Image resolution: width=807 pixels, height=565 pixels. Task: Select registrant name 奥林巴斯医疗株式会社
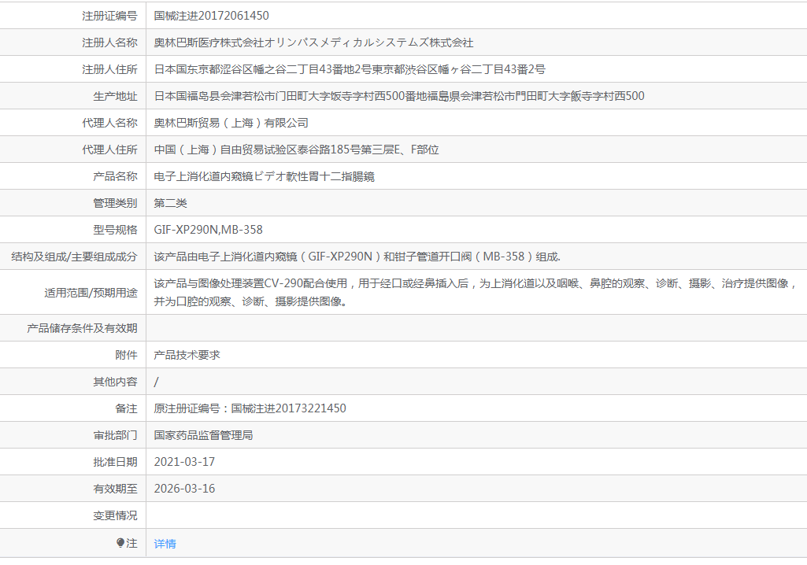[x=313, y=42]
